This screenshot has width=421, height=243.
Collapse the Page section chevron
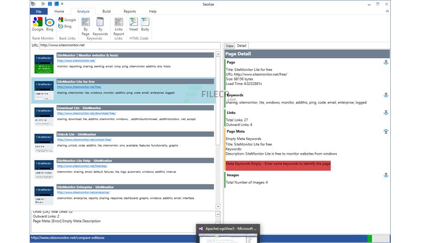[386, 63]
